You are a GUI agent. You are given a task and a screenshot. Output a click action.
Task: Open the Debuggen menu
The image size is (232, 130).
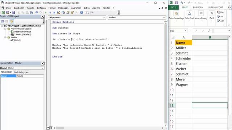click(63, 8)
